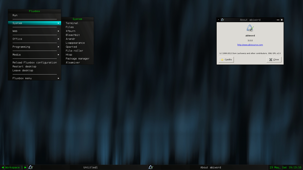Open the Office menu entry
This screenshot has width=303, height=170.
pos(34,39)
